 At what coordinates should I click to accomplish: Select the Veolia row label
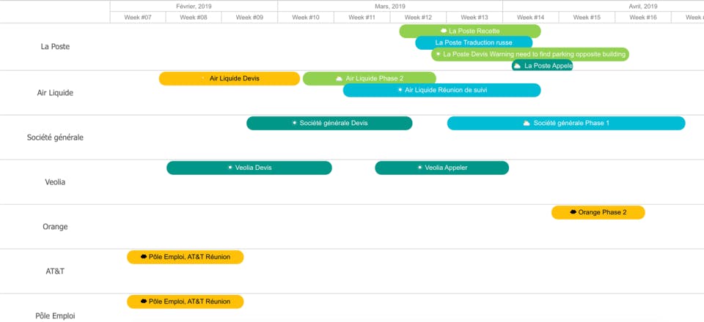55,182
